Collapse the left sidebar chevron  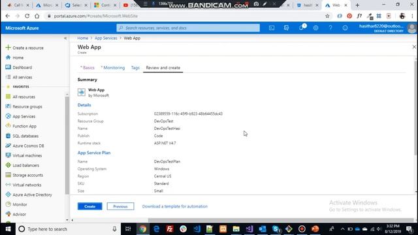(x=65, y=39)
